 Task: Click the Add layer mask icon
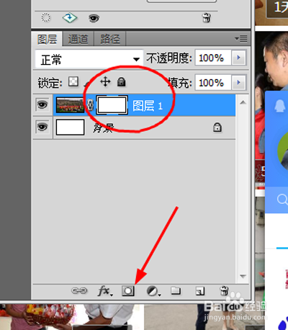128,291
